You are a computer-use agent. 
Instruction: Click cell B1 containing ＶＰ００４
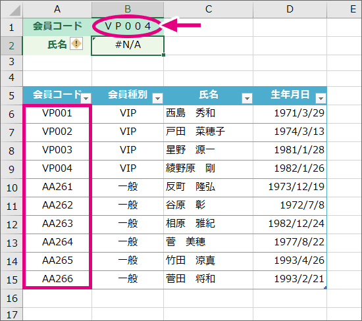click(128, 26)
